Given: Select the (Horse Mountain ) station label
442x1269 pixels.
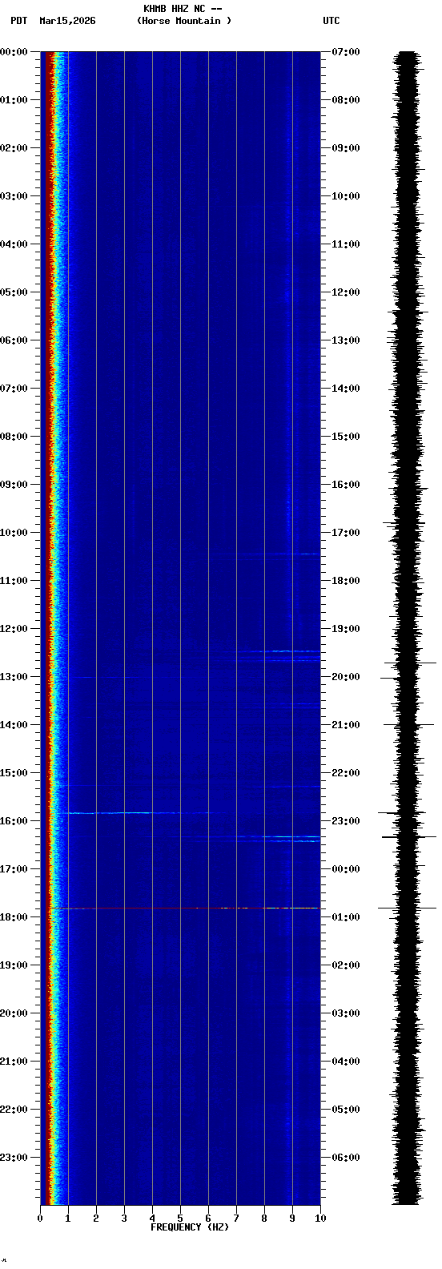Looking at the screenshot, I should [184, 21].
